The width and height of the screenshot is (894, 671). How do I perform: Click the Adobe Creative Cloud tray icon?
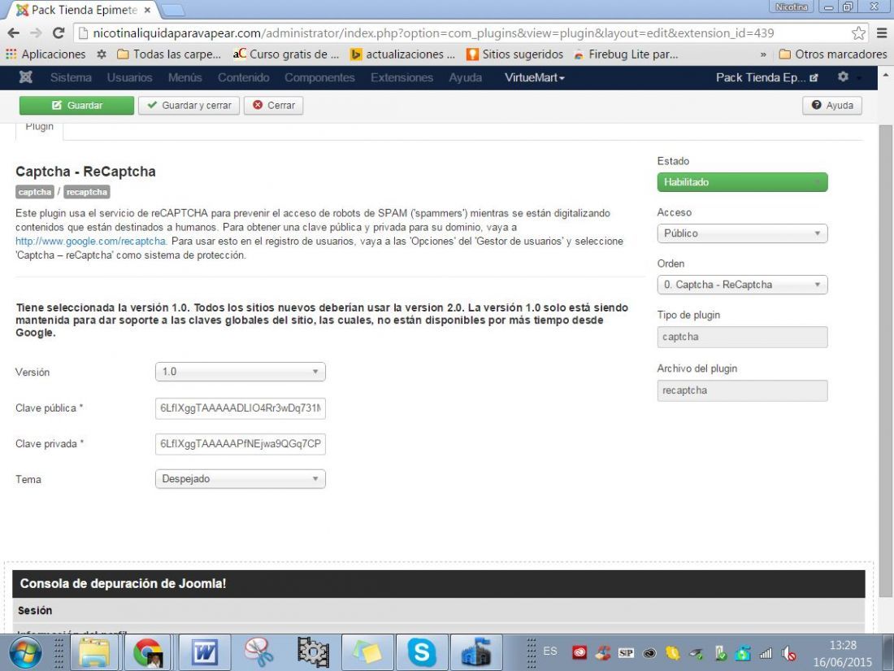coord(579,653)
